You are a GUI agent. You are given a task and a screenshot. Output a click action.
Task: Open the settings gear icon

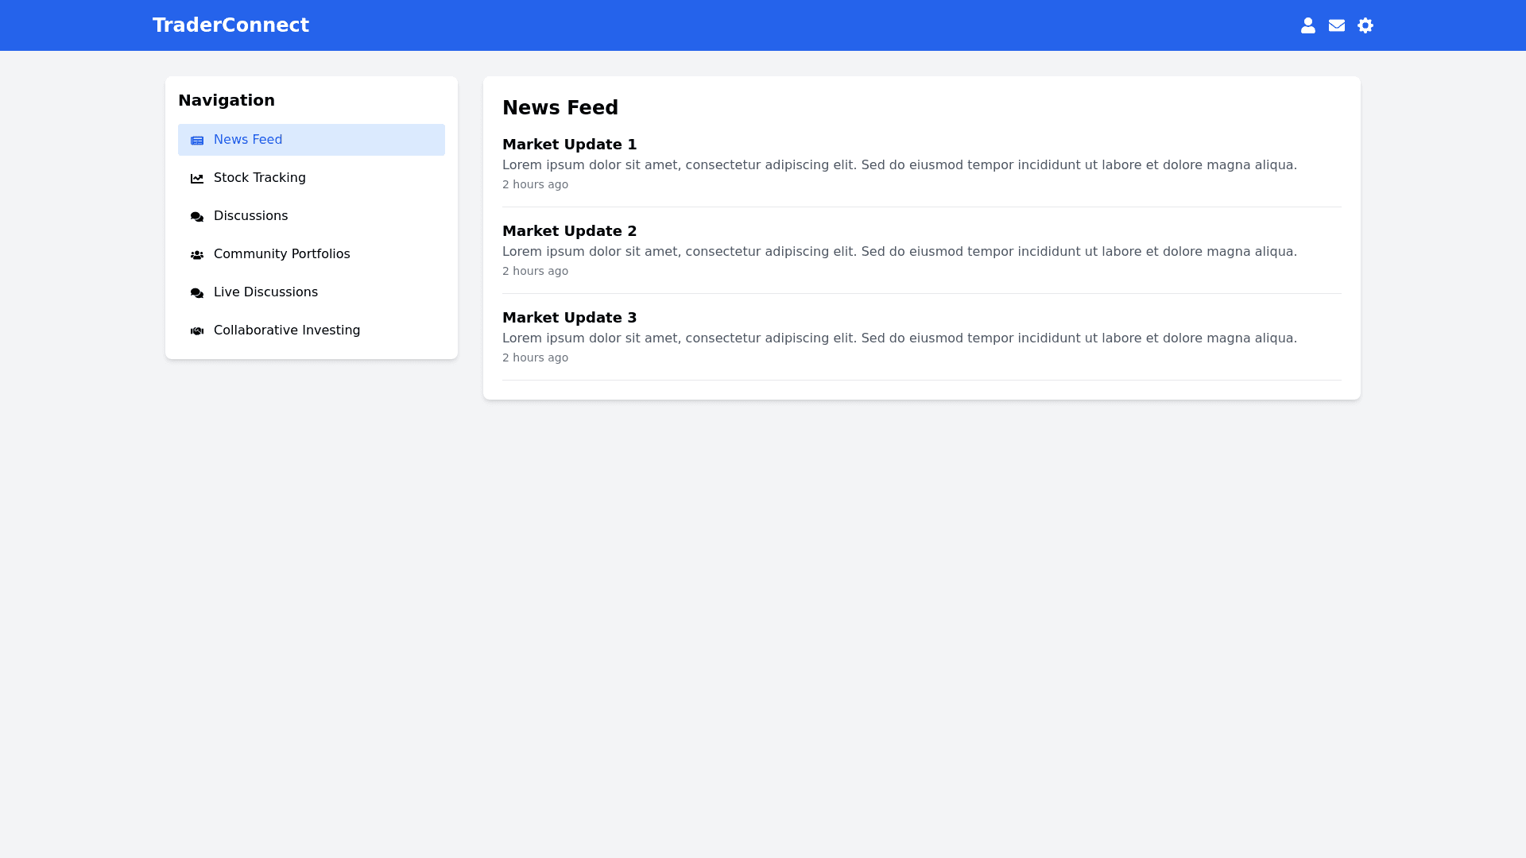[1365, 25]
